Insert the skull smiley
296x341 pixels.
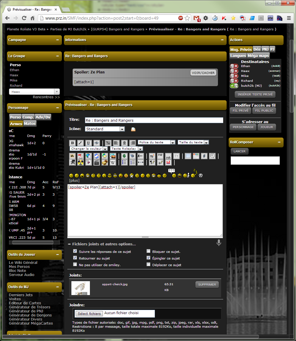pyautogui.click(x=201, y=175)
